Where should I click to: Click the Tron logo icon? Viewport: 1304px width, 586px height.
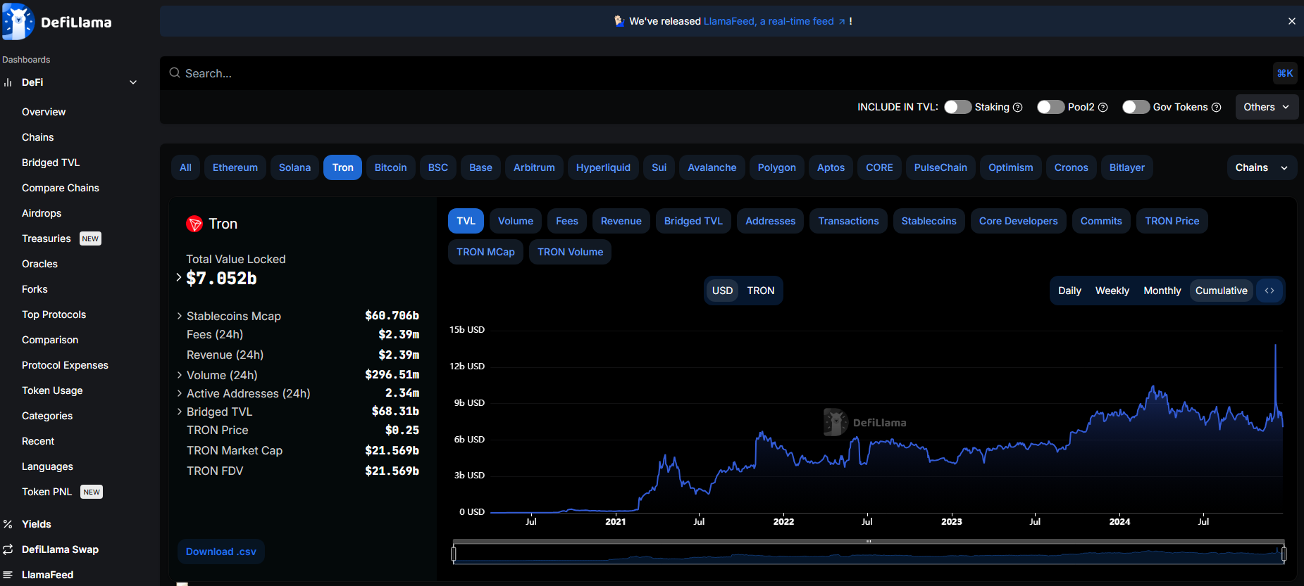(194, 224)
